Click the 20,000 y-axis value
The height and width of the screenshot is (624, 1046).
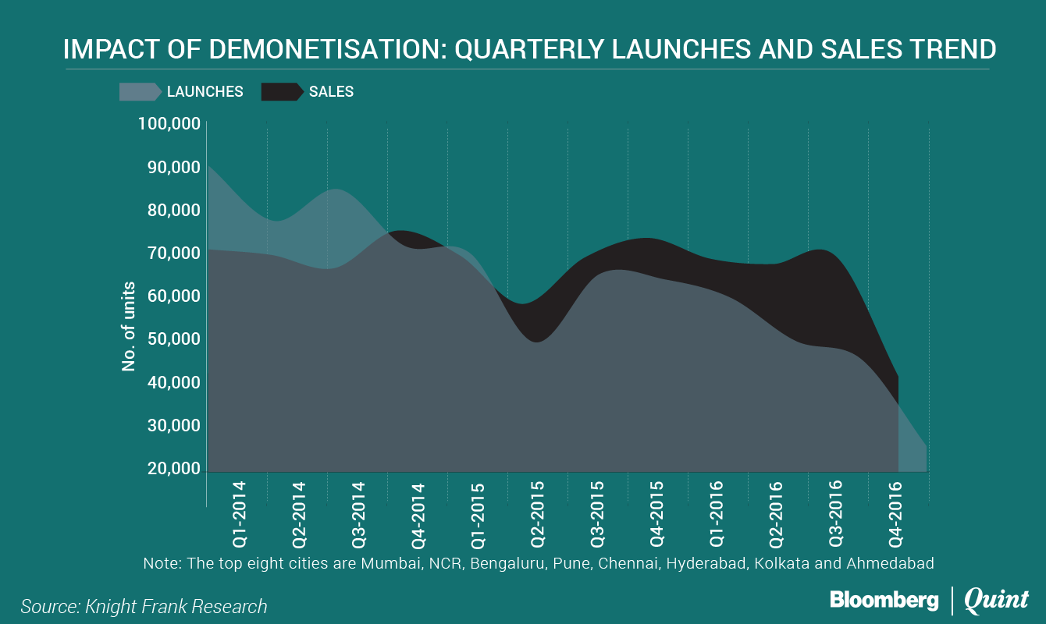click(173, 469)
